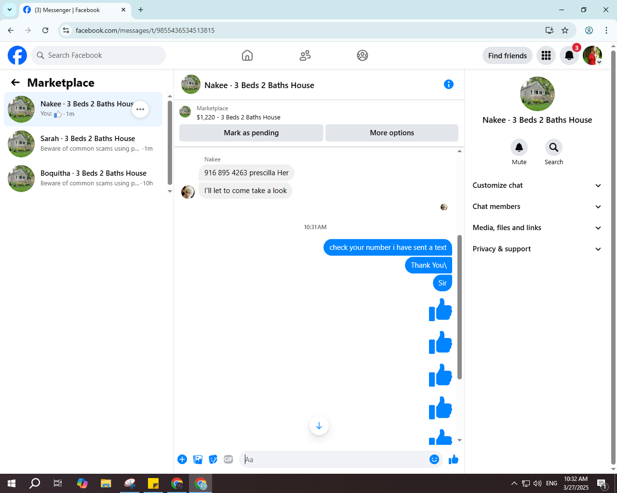
Task: Click the 'Thank You\' message bubble
Action: [429, 265]
